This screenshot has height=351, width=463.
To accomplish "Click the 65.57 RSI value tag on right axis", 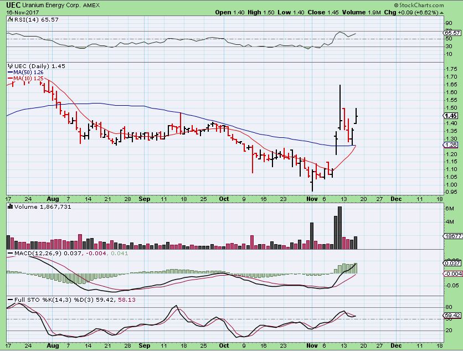I will pyautogui.click(x=452, y=33).
